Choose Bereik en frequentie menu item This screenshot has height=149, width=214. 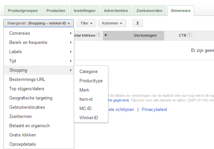39,43
